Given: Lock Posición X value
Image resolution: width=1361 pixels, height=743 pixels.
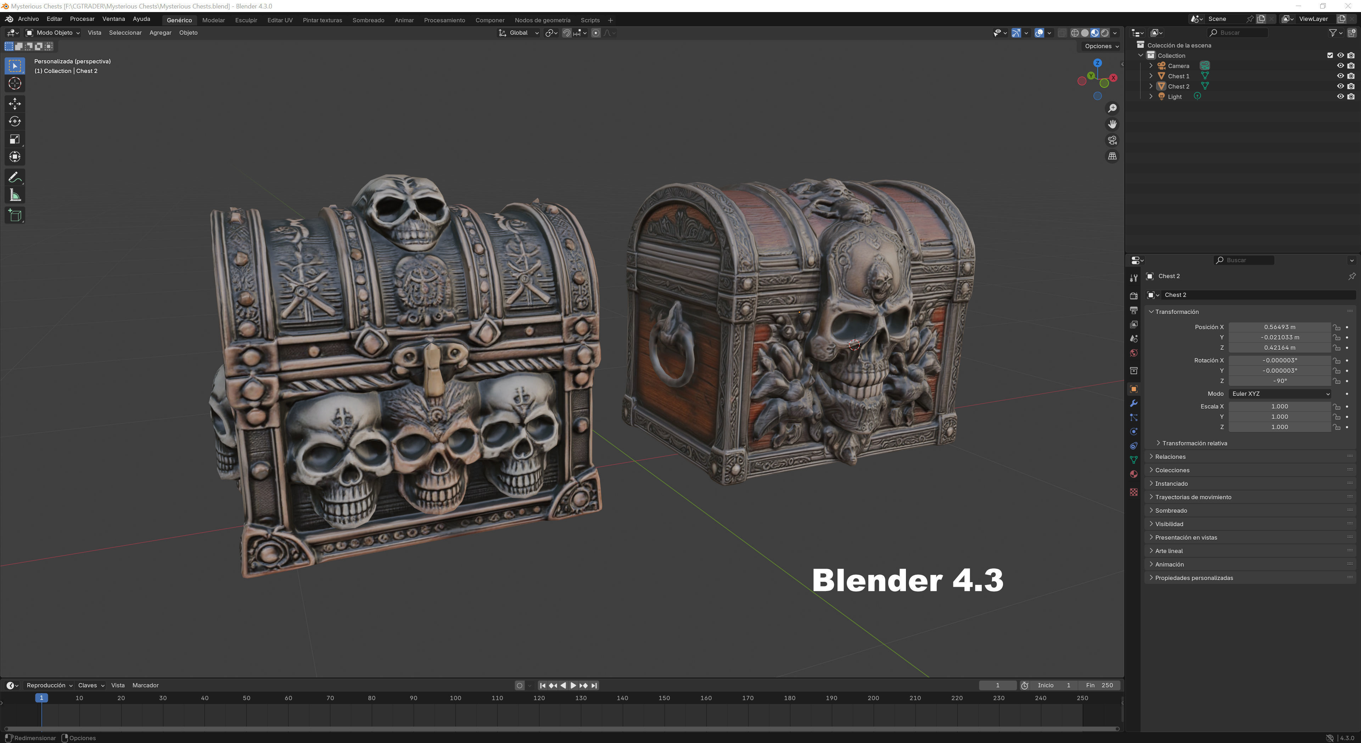Looking at the screenshot, I should point(1336,327).
